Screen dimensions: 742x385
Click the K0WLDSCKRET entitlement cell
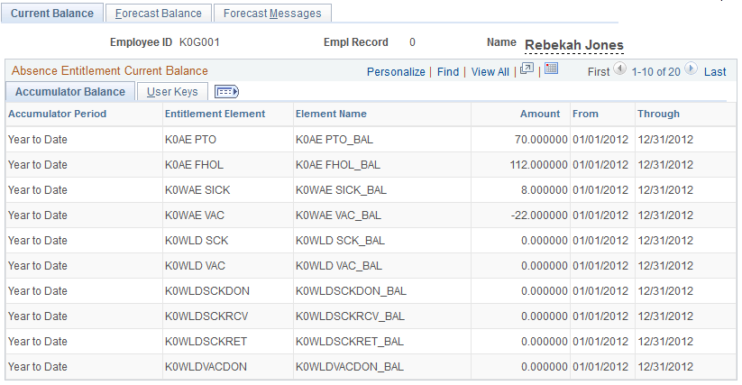[206, 342]
